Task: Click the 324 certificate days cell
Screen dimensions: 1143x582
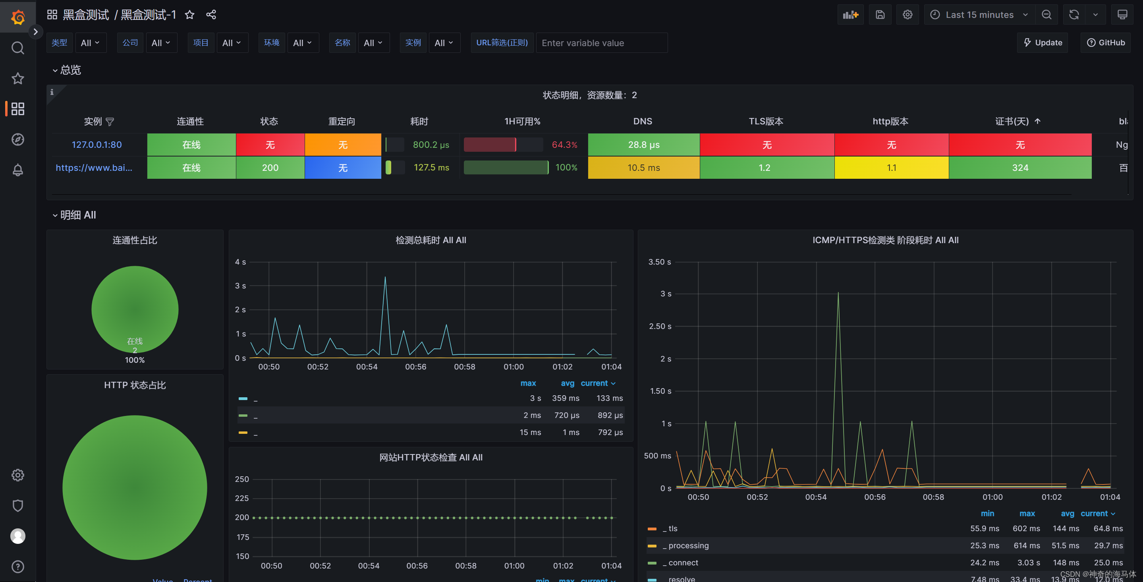Action: tap(1020, 168)
